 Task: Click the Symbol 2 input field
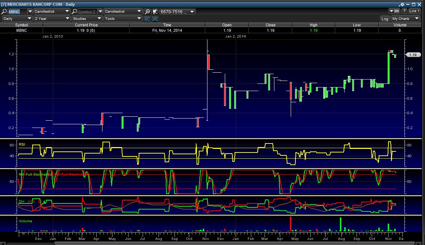87,12
